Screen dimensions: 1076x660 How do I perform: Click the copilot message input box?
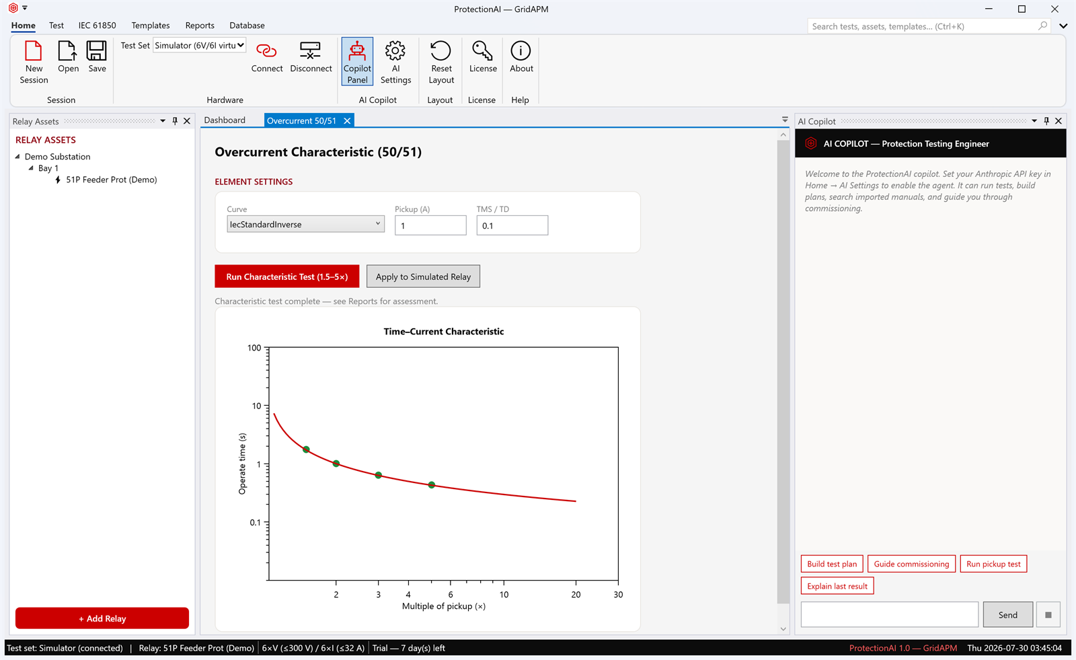click(x=889, y=614)
